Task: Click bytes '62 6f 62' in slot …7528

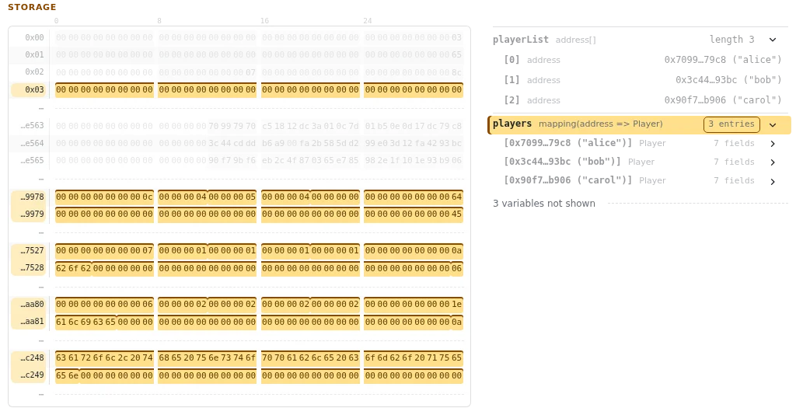Action: click(73, 268)
